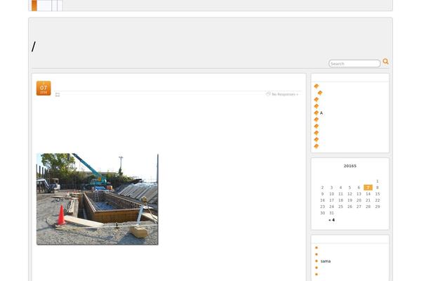Select highlighted day 7 in the calendar
Image resolution: width=421 pixels, height=281 pixels.
pyautogui.click(x=368, y=188)
